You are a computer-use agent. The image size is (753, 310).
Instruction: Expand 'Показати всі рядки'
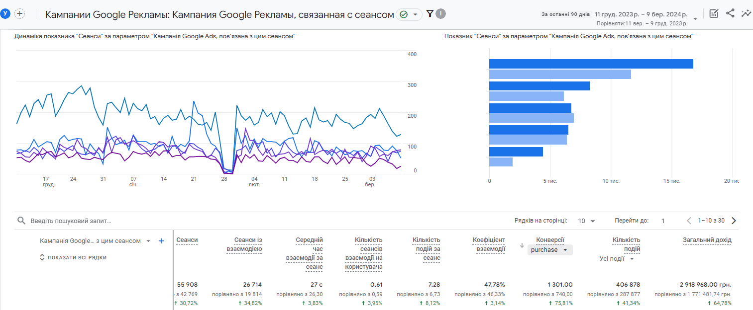73,257
